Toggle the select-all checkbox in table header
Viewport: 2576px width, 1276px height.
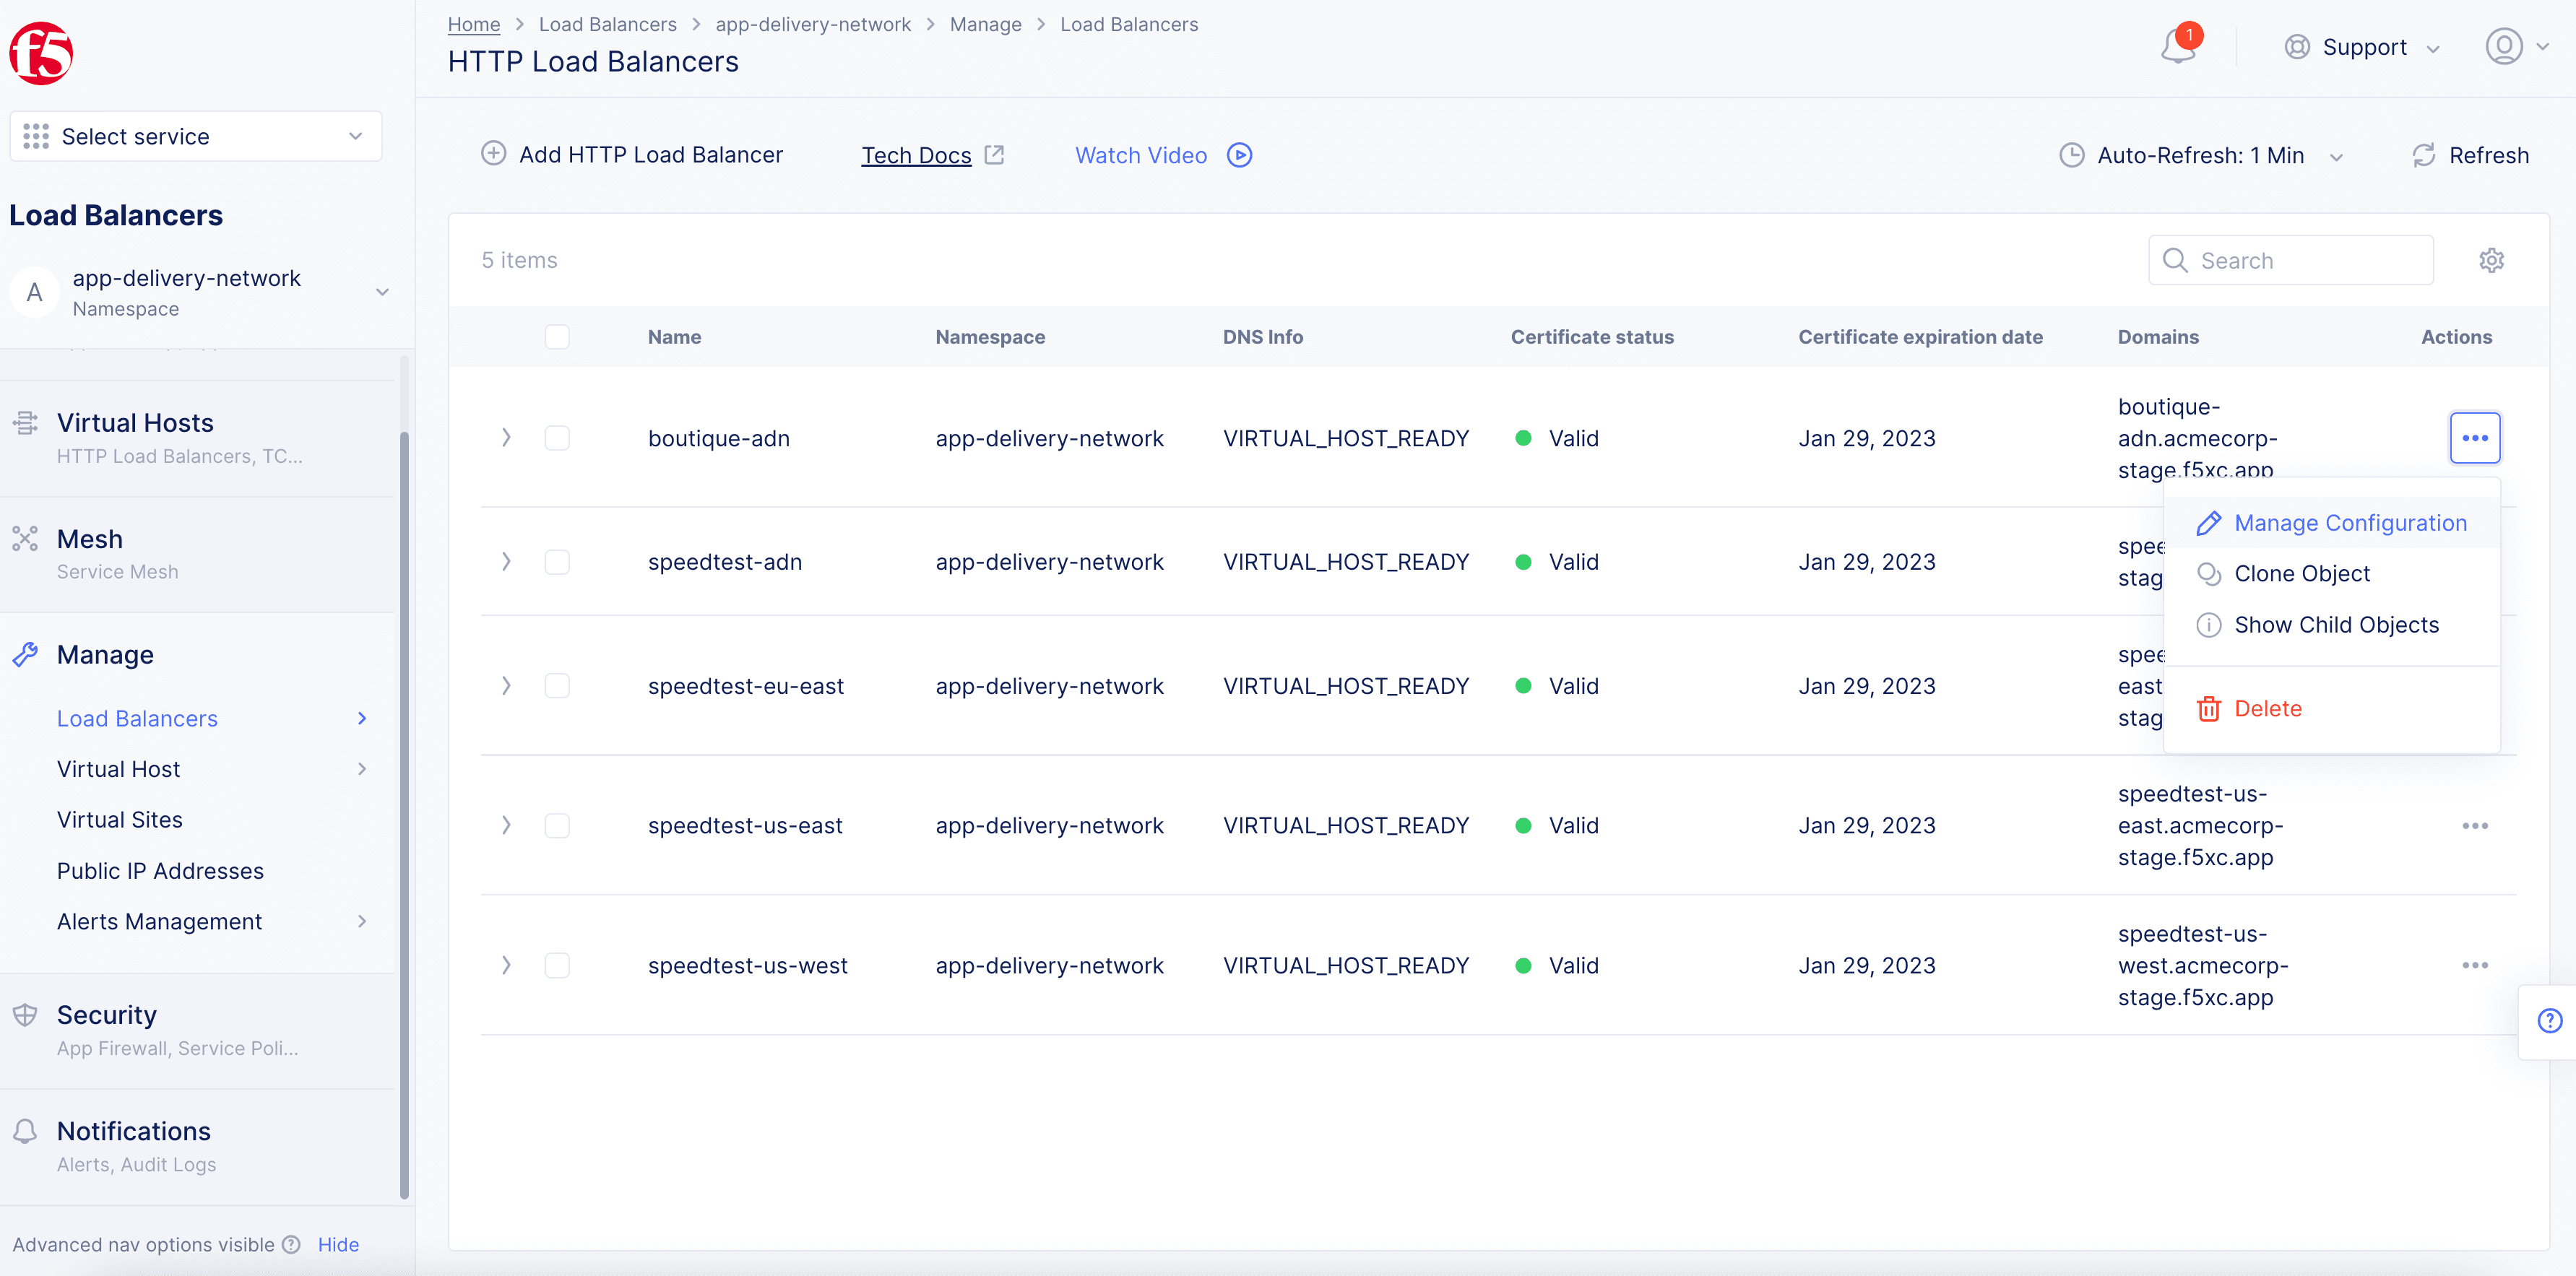click(557, 337)
